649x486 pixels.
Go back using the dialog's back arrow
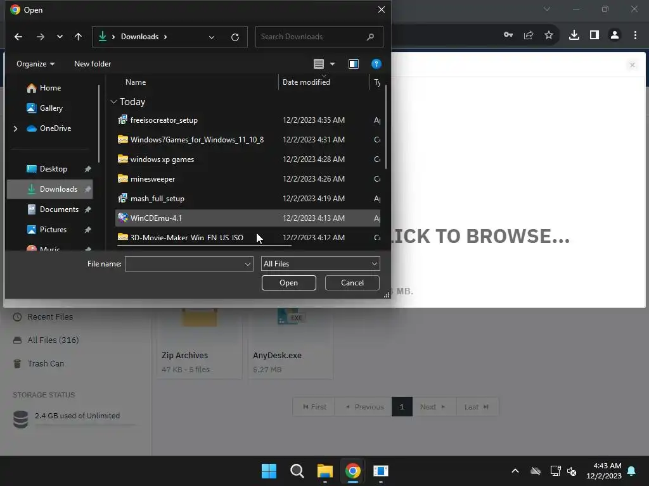click(x=18, y=37)
